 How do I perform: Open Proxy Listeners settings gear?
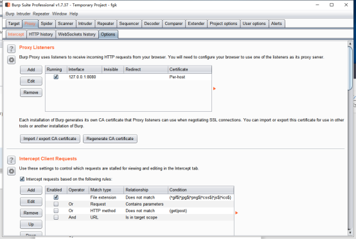11,60
